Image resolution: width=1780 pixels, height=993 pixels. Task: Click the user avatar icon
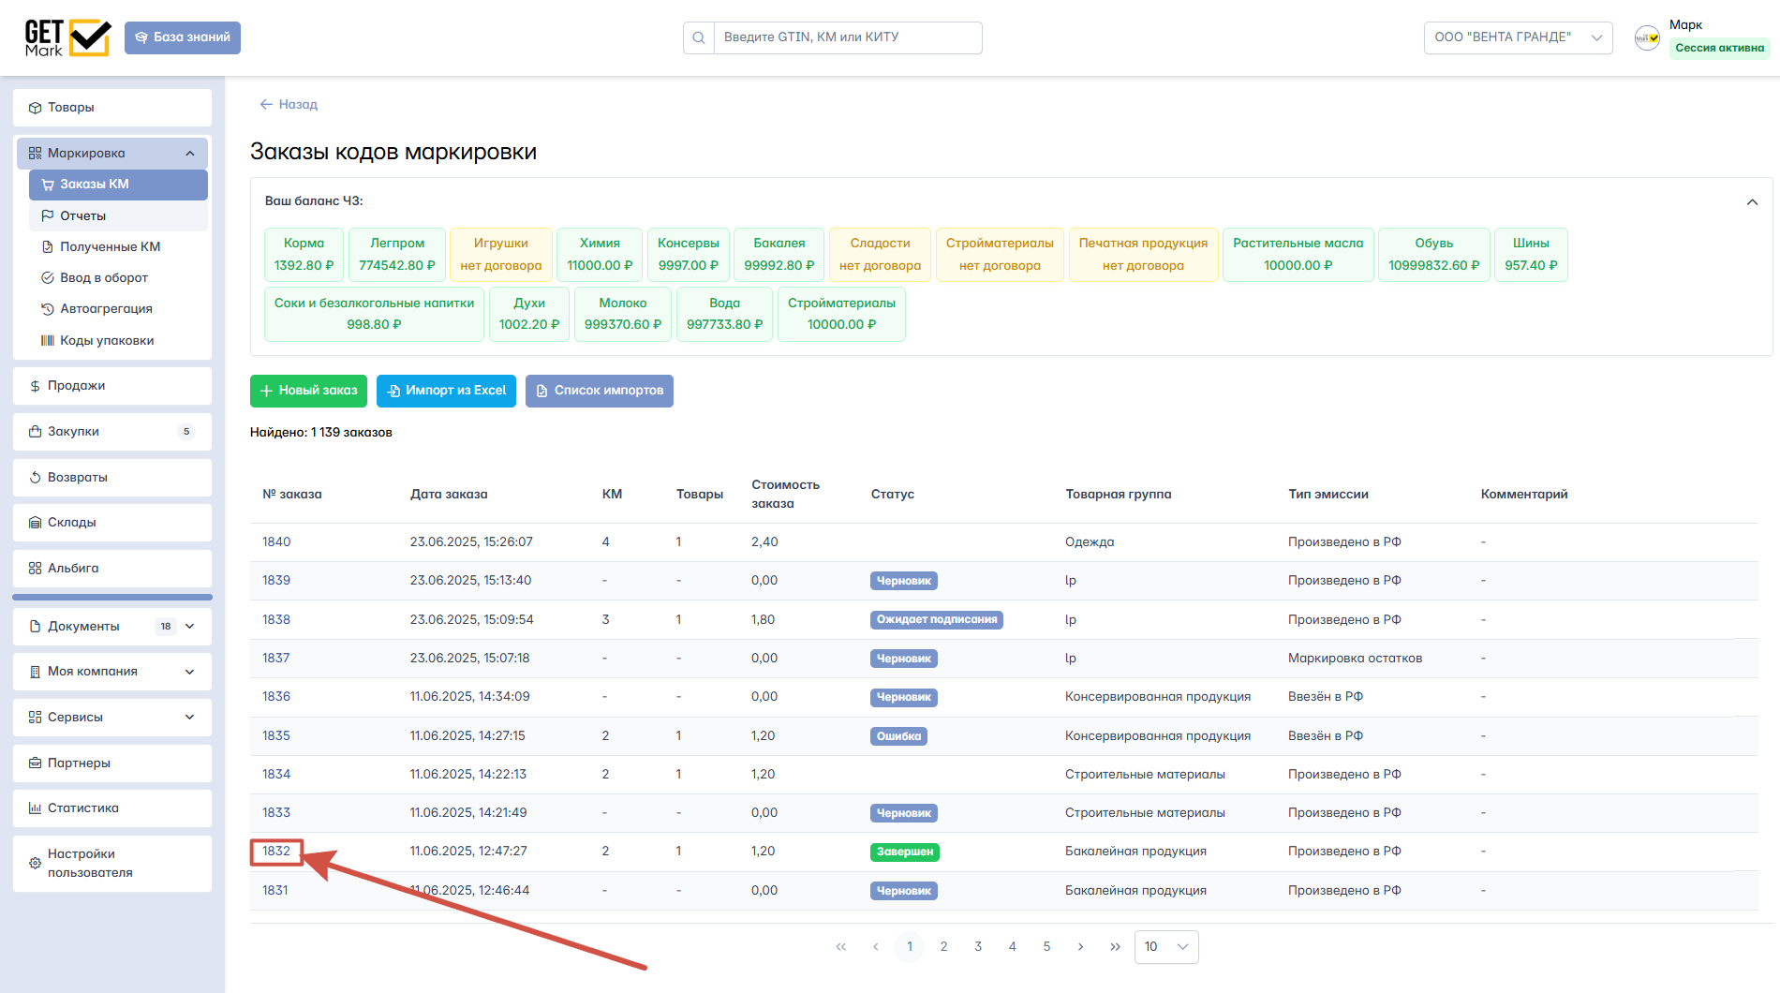1646,37
